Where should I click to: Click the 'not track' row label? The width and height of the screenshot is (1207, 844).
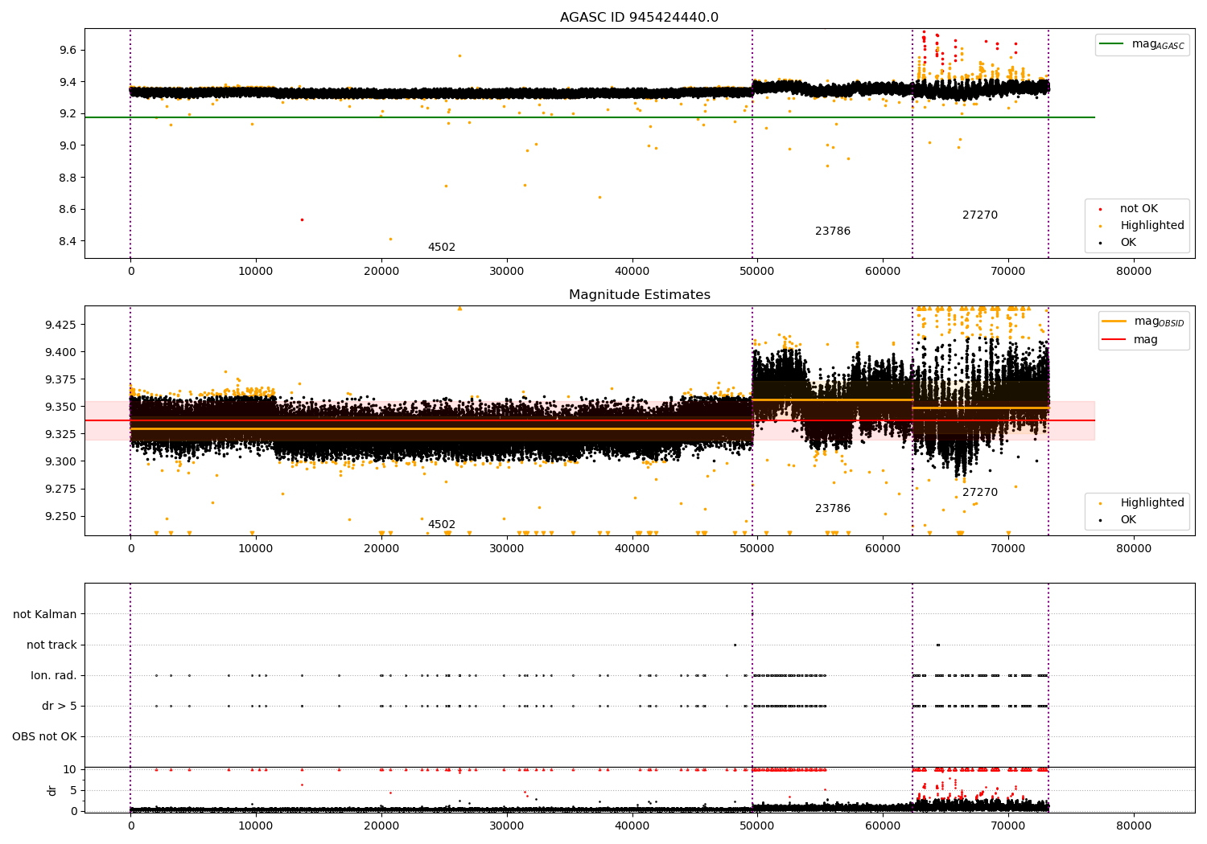[51, 645]
